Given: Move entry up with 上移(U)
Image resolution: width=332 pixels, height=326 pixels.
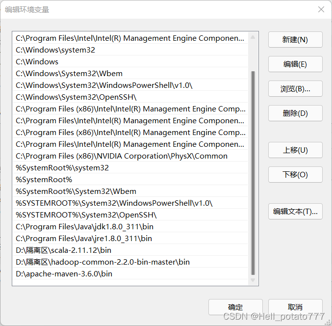Looking at the screenshot, I should pos(295,150).
